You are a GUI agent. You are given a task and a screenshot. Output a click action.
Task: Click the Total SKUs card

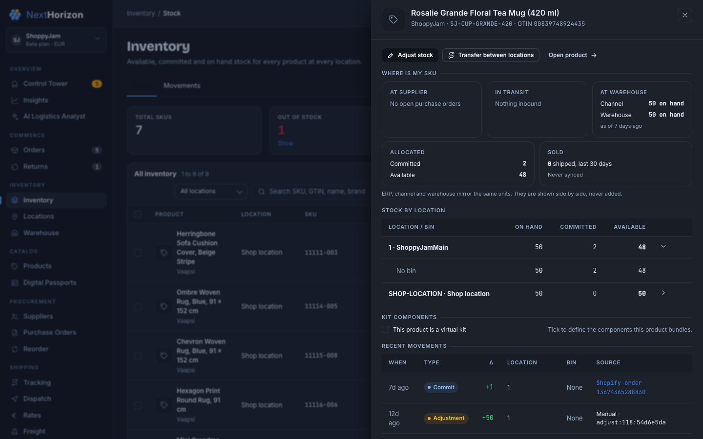[x=194, y=130]
